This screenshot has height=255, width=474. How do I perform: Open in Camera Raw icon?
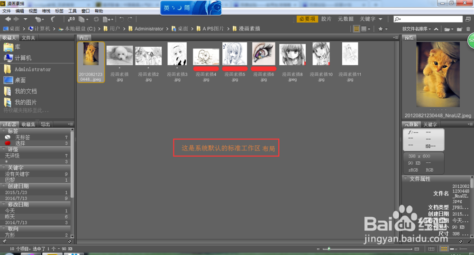(96, 19)
